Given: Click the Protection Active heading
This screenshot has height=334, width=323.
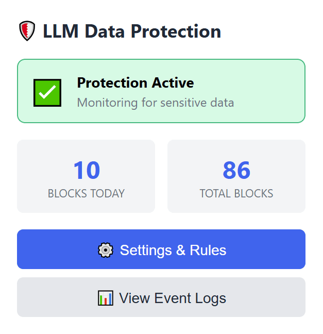Looking at the screenshot, I should tap(135, 82).
